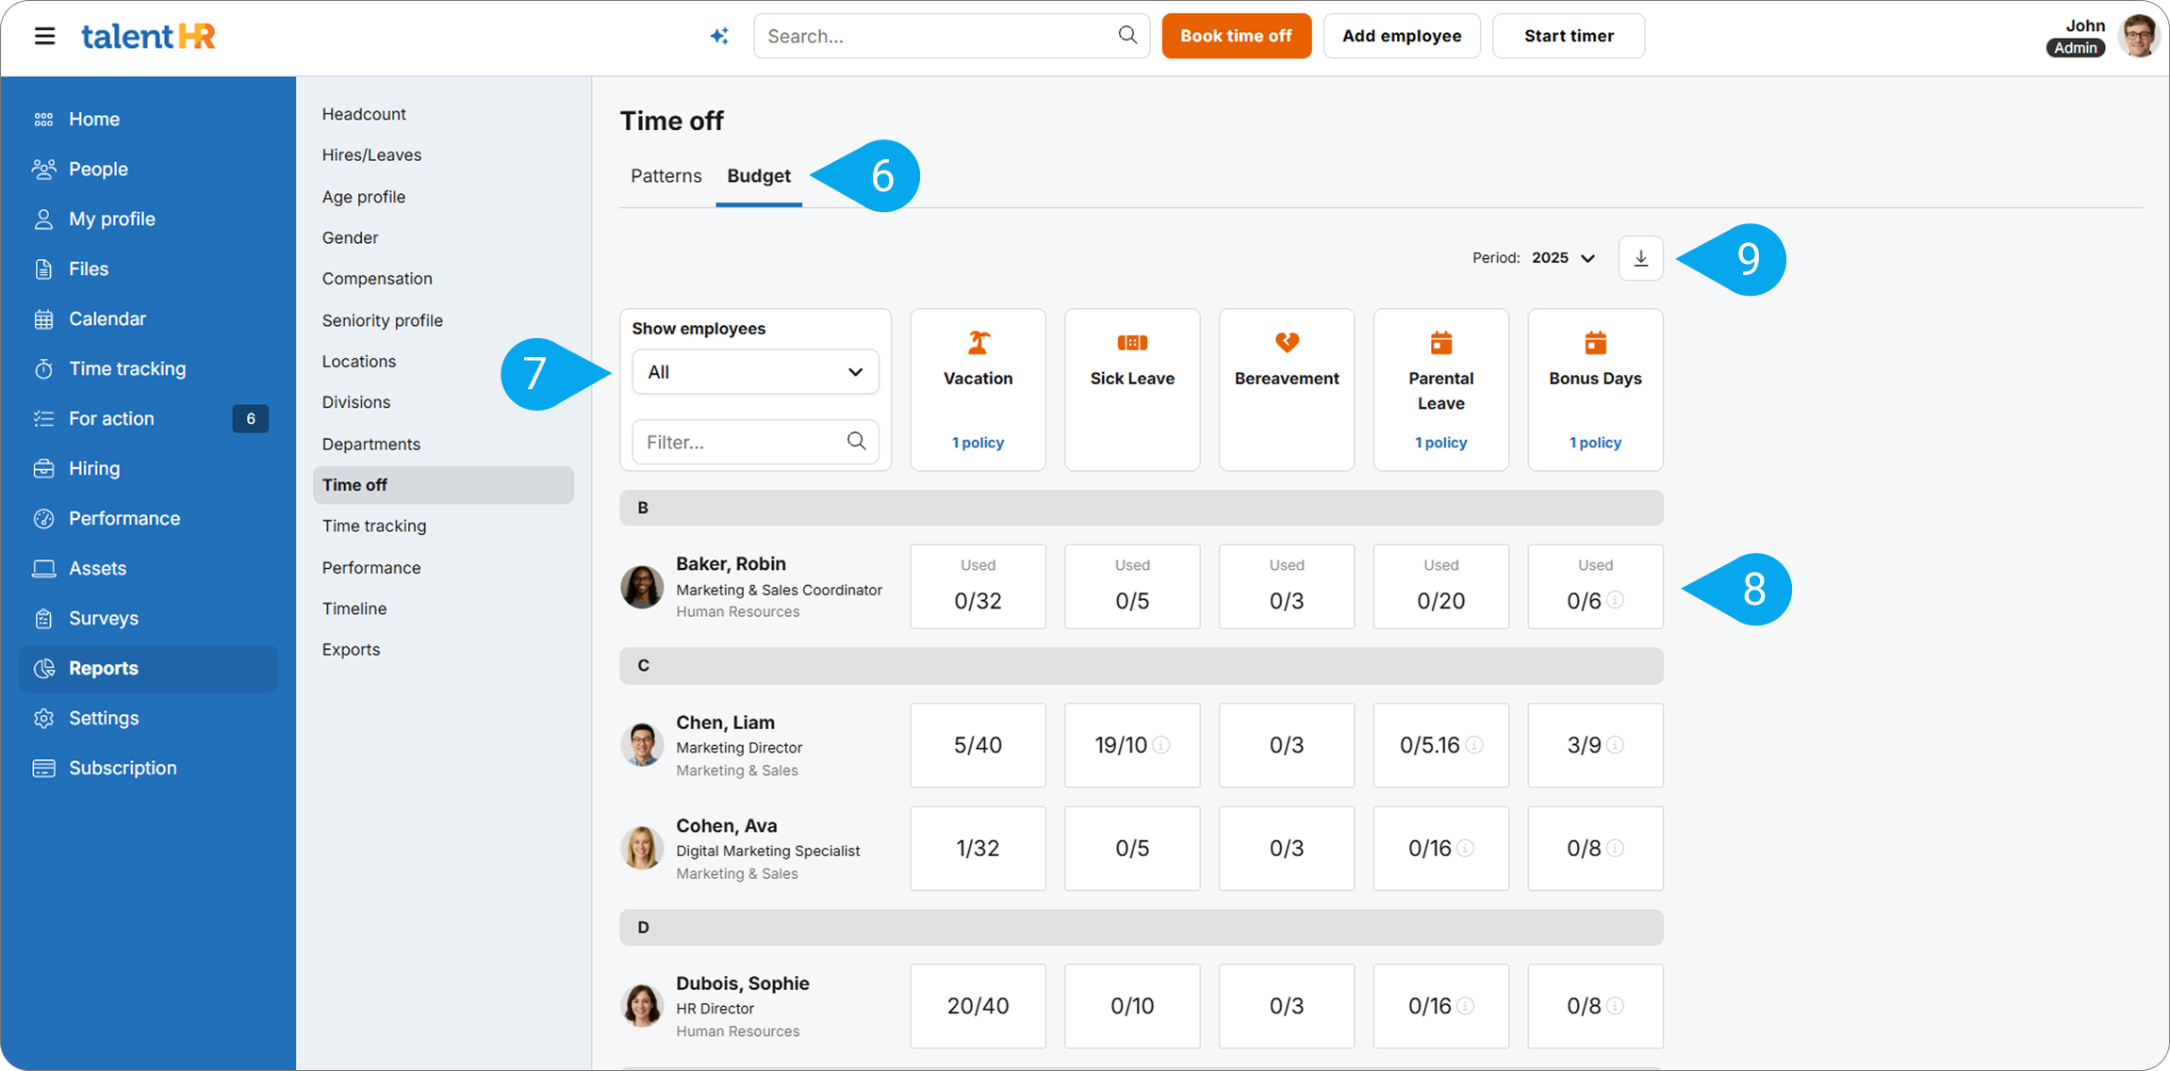Go to Surveys in sidebar

coord(103,618)
